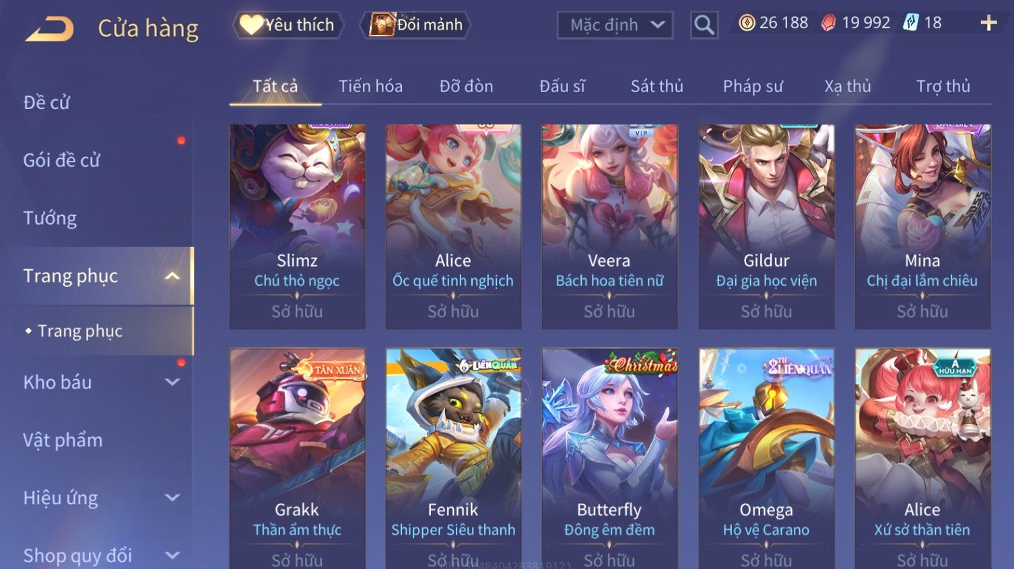The image size is (1014, 569).
Task: Open the Gói đề cử menu
Action: click(x=61, y=160)
